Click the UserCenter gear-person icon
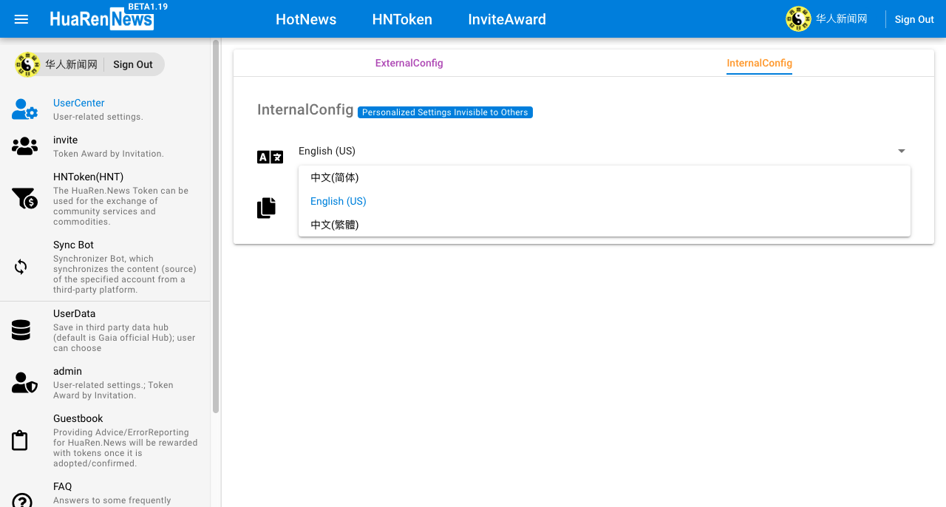The height and width of the screenshot is (507, 946). pos(24,109)
